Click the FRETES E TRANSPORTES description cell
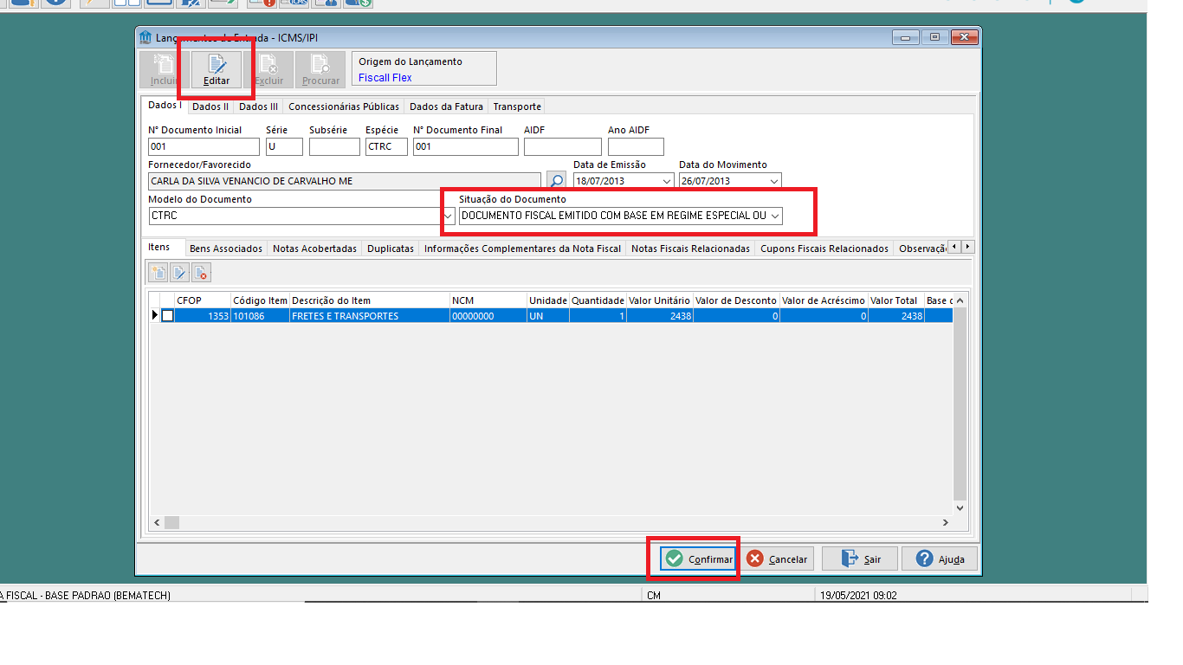Viewport: 1183px width, 665px height. tap(370, 316)
